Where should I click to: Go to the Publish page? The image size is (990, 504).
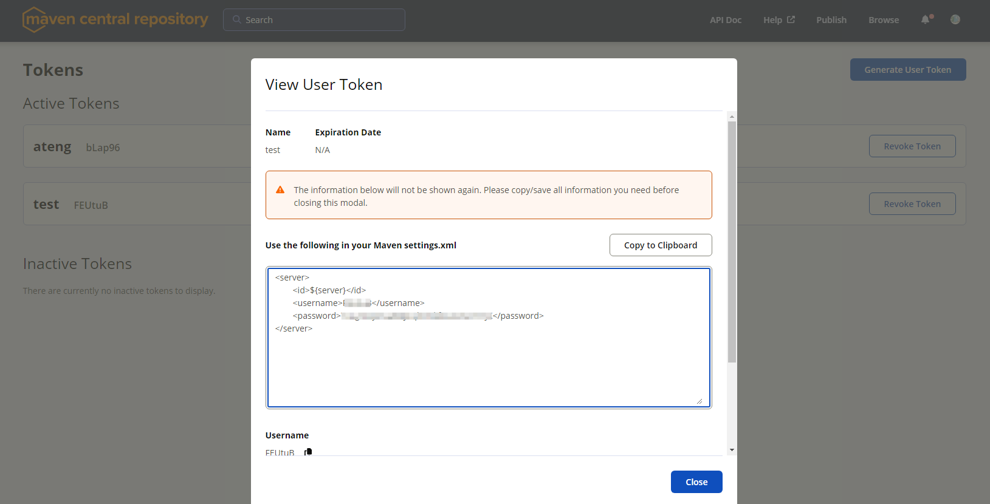pos(831,20)
